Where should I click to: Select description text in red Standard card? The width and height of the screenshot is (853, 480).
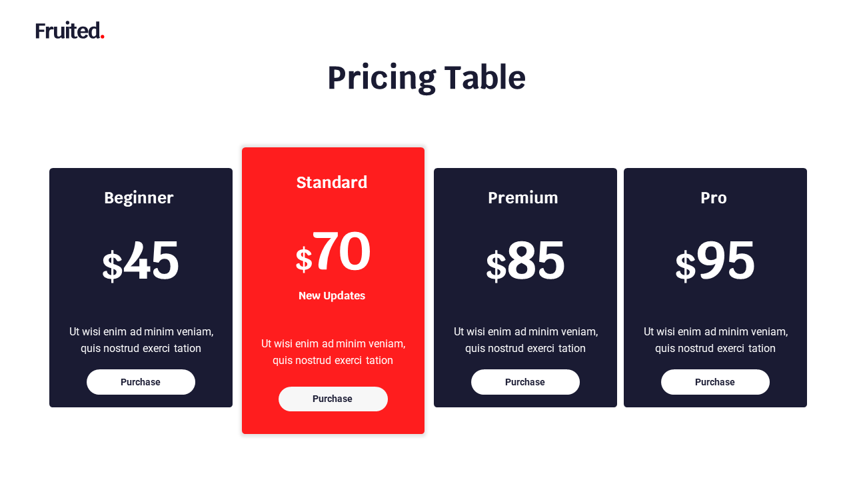(x=333, y=352)
